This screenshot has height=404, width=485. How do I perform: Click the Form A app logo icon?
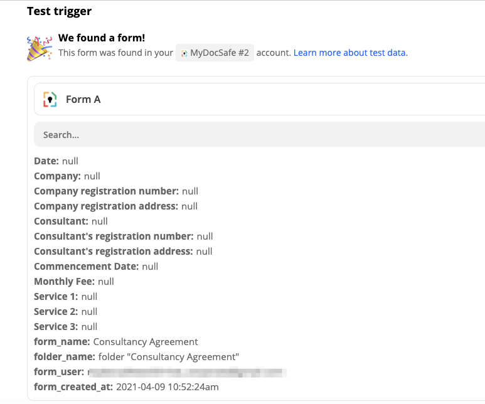50,99
